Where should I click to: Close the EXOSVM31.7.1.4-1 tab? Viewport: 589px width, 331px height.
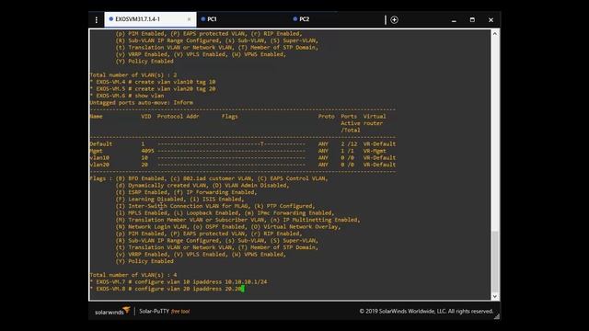189,19
